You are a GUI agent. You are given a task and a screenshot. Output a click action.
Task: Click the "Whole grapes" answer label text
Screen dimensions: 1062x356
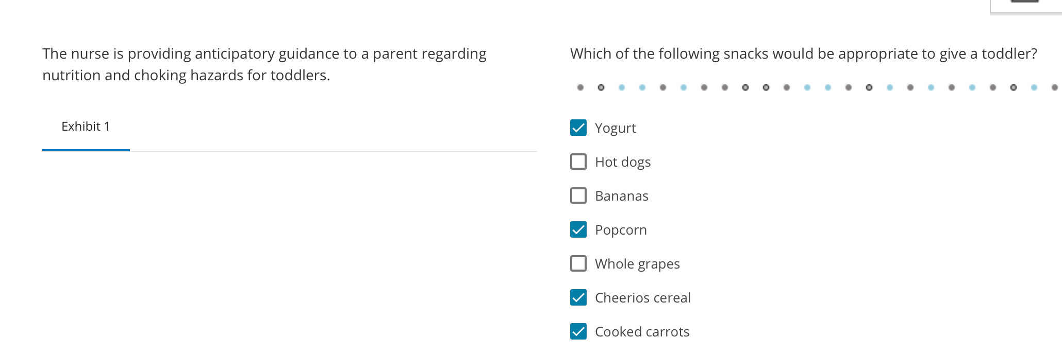637,264
